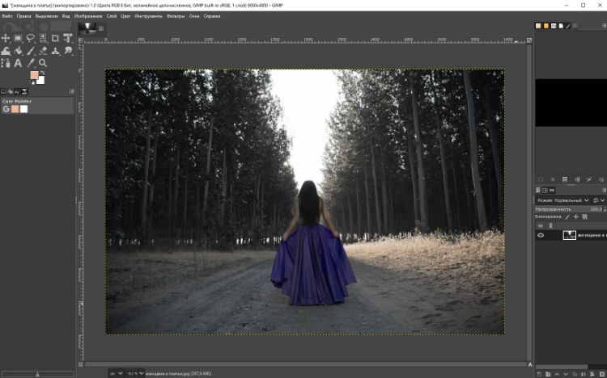Open the units dropdown in status bar
The image size is (607, 378).
click(x=114, y=373)
